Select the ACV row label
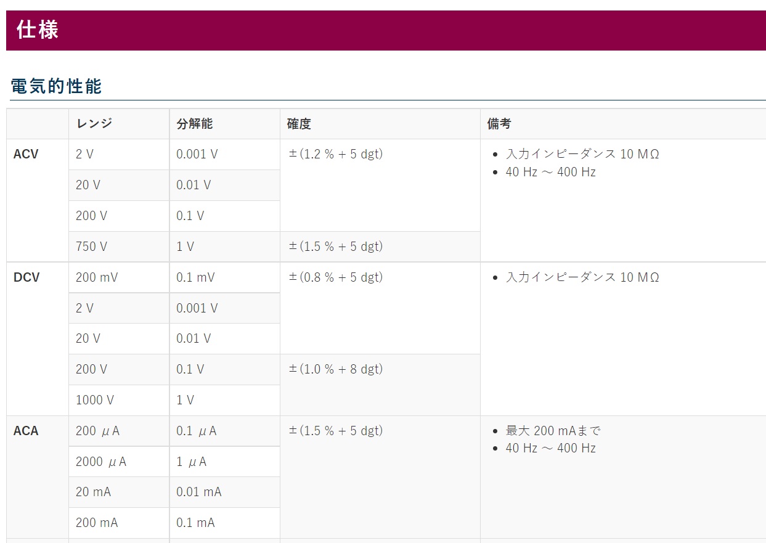This screenshot has width=766, height=543. (x=26, y=155)
